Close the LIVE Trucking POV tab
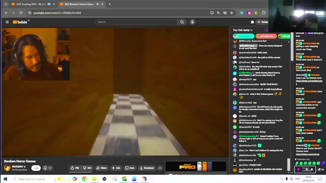This screenshot has width=326, height=183. tap(54, 4)
